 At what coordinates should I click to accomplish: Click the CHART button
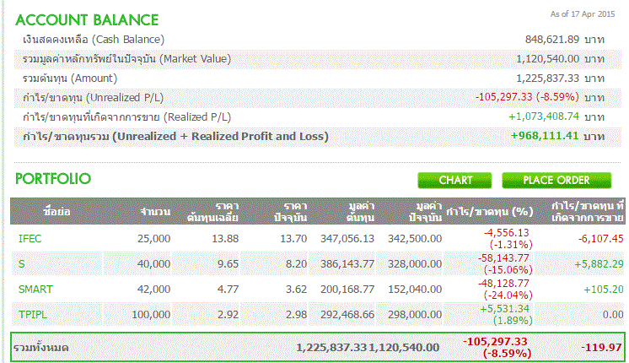coord(455,180)
